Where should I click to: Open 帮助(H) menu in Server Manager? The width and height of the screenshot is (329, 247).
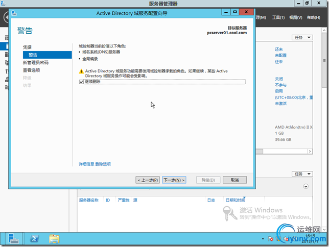(x=314, y=17)
